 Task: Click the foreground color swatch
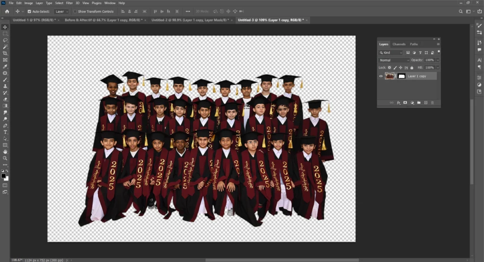[3, 176]
